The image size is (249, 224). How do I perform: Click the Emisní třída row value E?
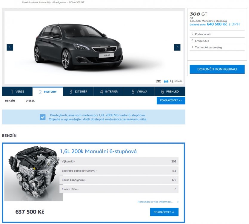coord(176,189)
